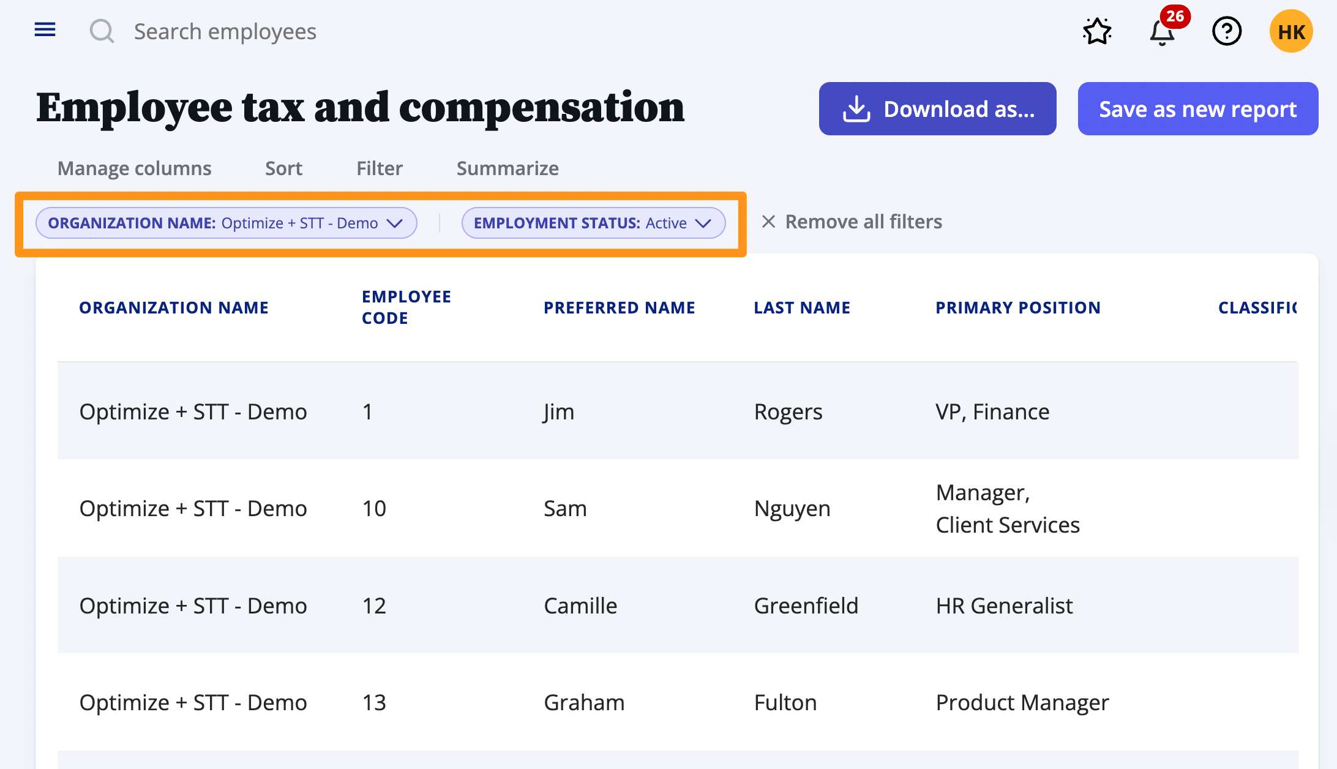Click the Search employees field
Image resolution: width=1337 pixels, height=769 pixels.
[225, 31]
